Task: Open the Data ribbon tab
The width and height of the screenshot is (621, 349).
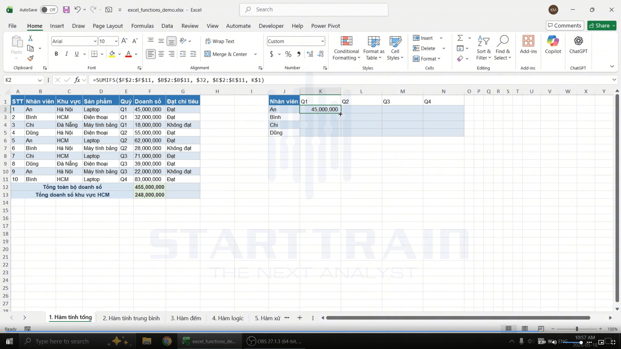Action: (x=167, y=26)
